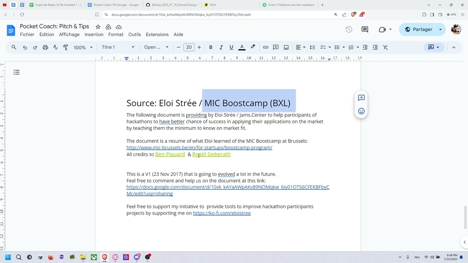
Task: Open the Outils menu
Action: coord(135,34)
